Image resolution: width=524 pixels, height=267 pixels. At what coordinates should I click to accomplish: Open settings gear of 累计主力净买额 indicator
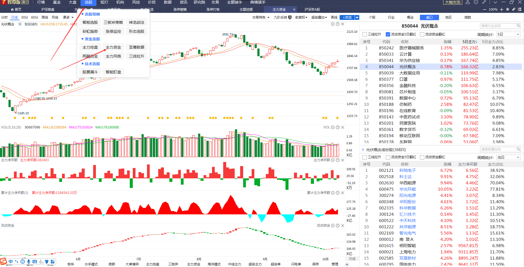tap(333, 193)
